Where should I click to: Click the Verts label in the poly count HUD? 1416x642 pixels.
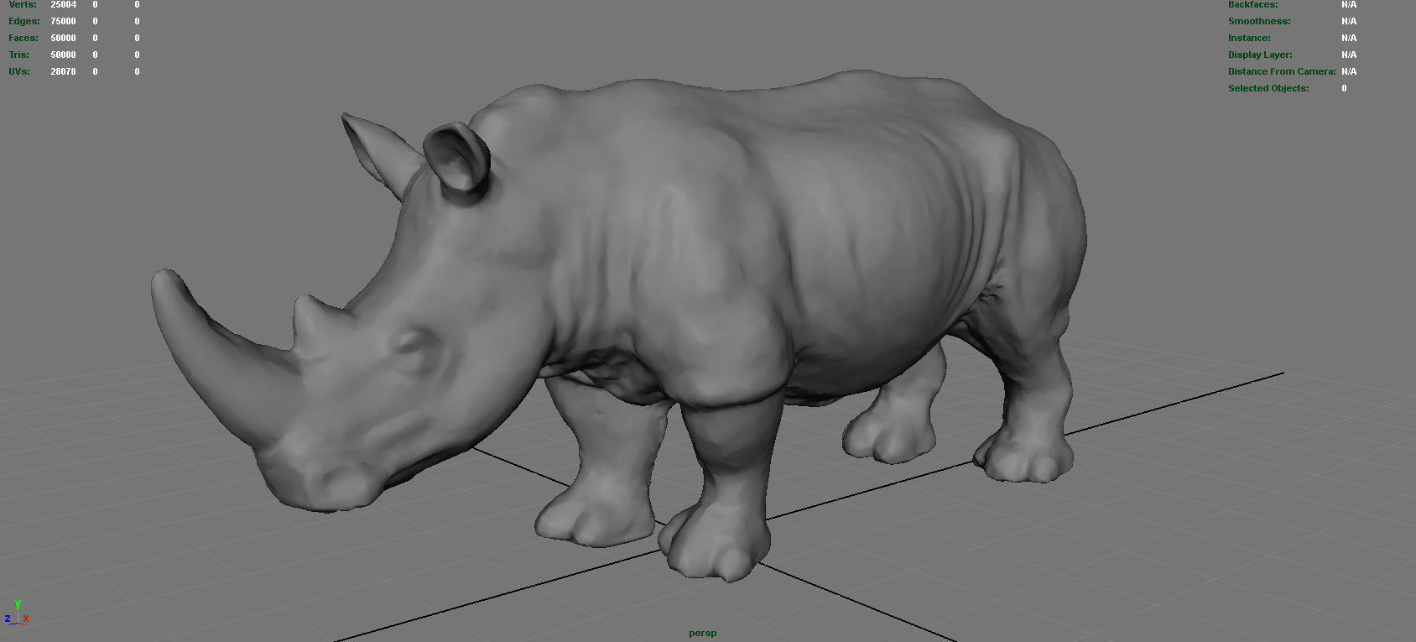(x=23, y=4)
